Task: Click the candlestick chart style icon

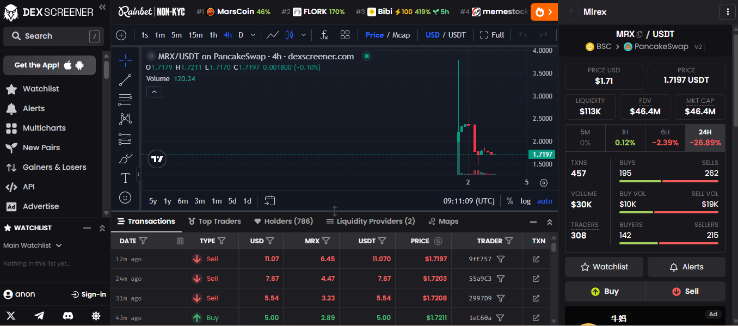Action: (289, 35)
